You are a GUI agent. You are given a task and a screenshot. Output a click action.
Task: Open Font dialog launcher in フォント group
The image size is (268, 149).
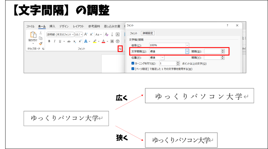(120, 49)
